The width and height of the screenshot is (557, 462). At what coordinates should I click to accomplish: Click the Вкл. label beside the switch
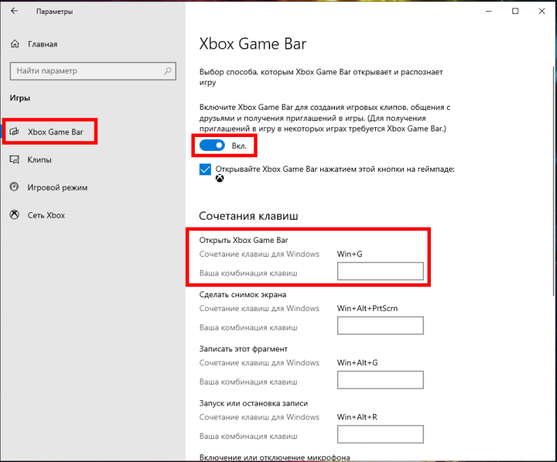[239, 146]
